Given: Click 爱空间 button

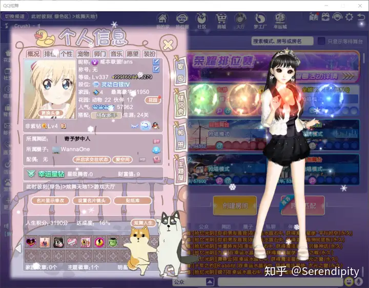Looking at the screenshot, I should 122,159.
